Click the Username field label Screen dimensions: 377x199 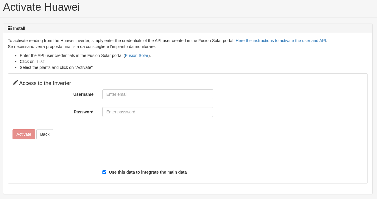83,94
